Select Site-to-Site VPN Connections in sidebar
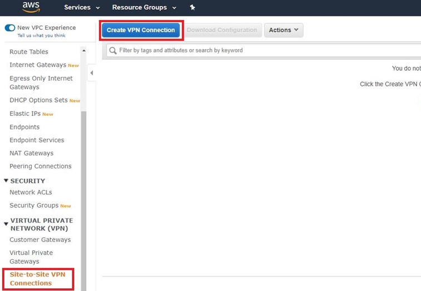The height and width of the screenshot is (291, 421). pos(38,279)
